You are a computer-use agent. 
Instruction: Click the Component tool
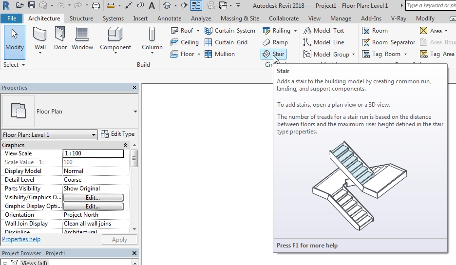click(x=115, y=38)
